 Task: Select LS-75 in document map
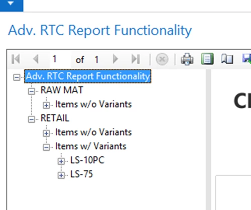pos(81,174)
